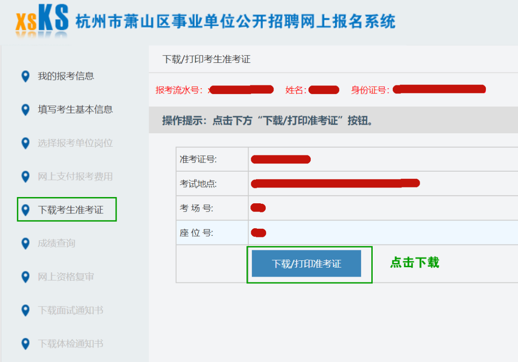Image resolution: width=518 pixels, height=362 pixels.
Task: Open 成绩查询 in sidebar
Action: click(x=57, y=244)
